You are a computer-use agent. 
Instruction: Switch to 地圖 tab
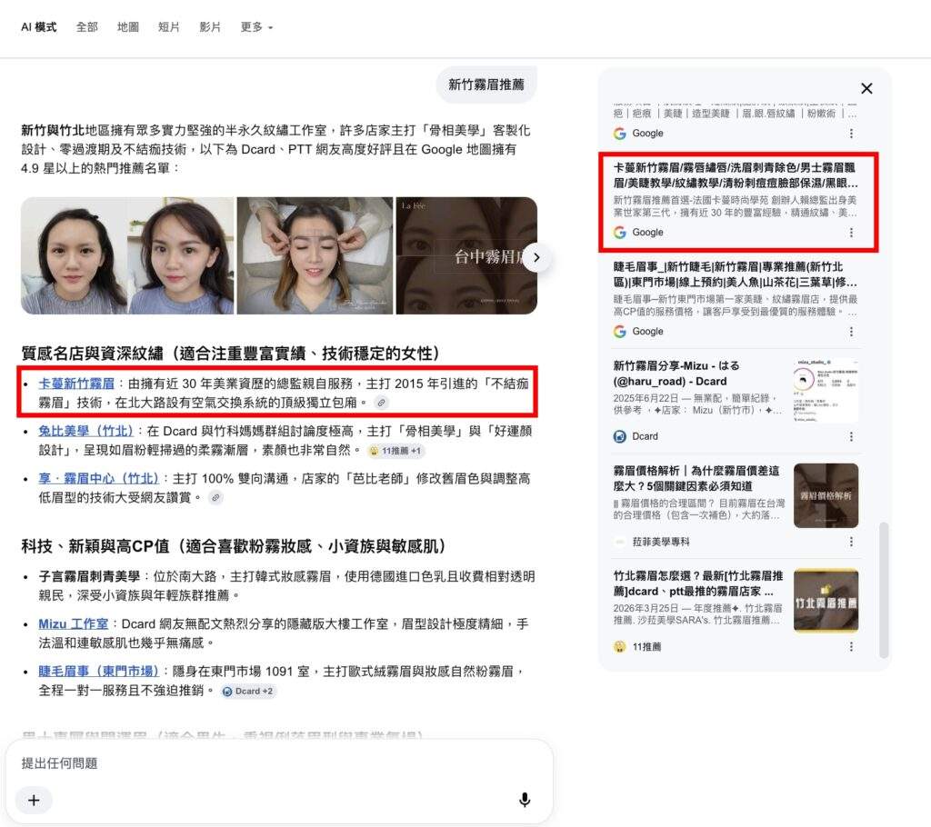(127, 26)
